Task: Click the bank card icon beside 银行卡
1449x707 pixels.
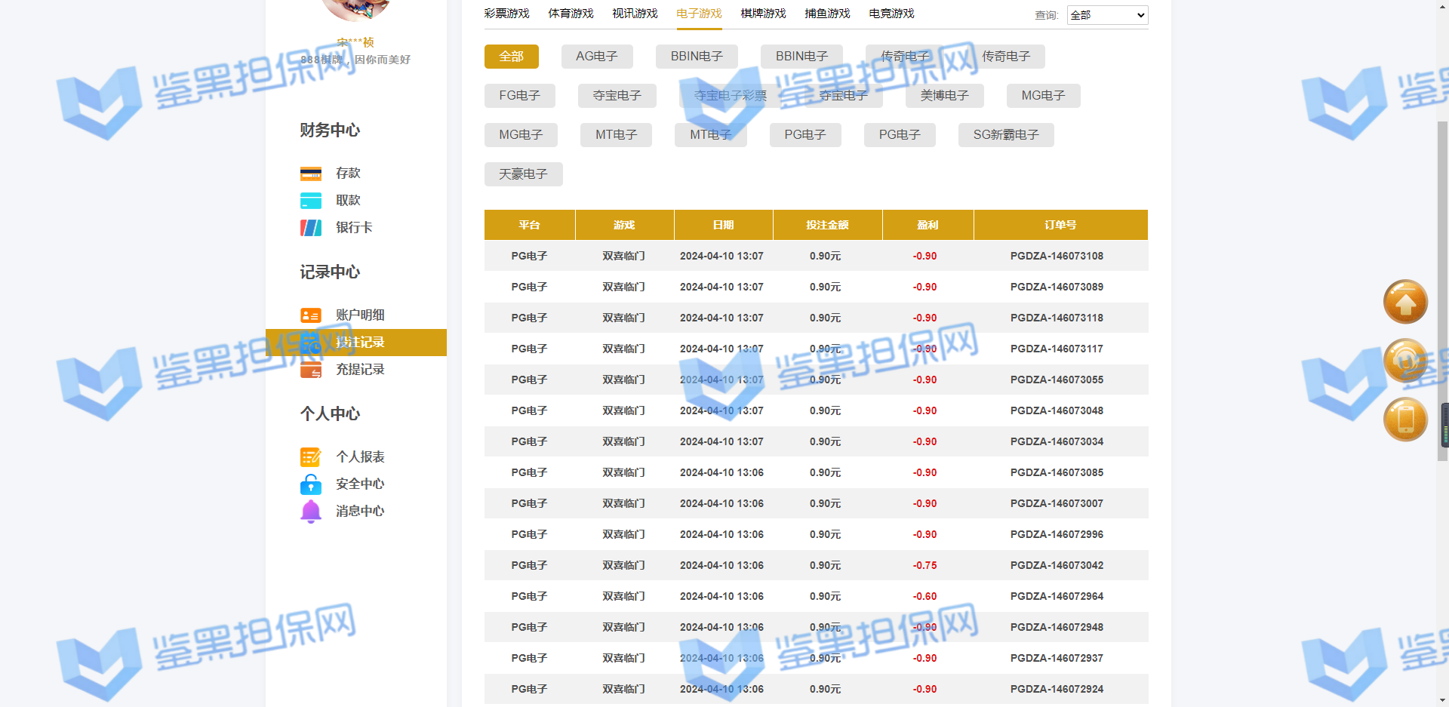Action: [310, 228]
